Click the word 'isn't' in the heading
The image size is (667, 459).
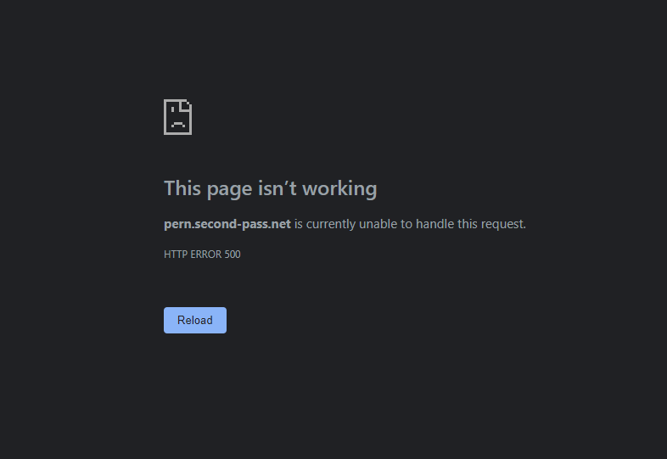coord(277,188)
